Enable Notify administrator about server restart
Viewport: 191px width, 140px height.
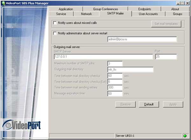(x=55, y=33)
